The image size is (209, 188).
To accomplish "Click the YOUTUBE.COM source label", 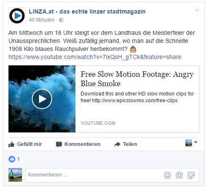I will pyautogui.click(x=98, y=123).
